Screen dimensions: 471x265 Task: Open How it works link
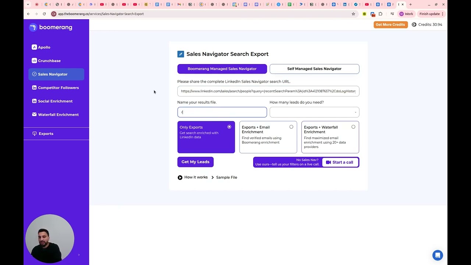(196, 177)
